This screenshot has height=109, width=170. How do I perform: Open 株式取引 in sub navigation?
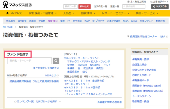(x=11, y=21)
